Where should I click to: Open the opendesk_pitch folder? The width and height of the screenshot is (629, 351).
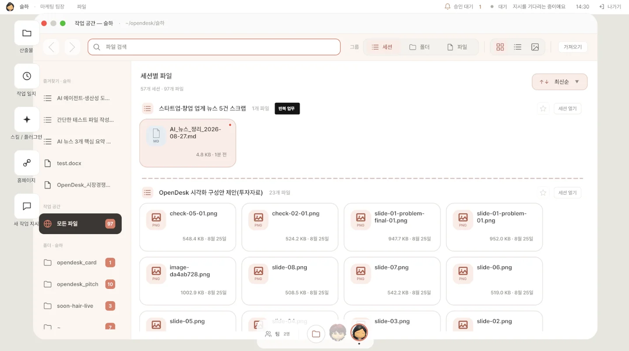80,284
